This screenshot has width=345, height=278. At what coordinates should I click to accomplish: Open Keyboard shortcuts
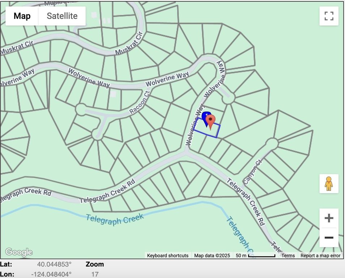point(168,256)
